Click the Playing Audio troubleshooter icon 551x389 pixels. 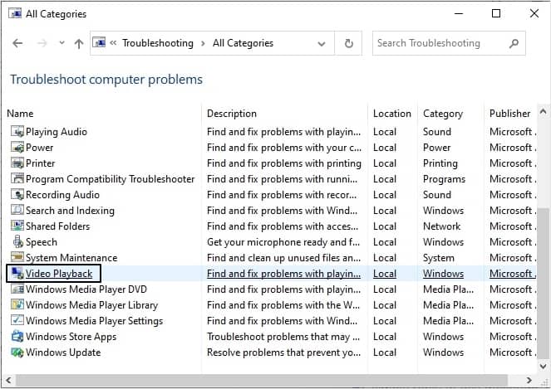click(17, 131)
